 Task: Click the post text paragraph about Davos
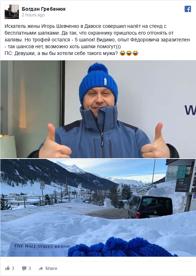(97, 36)
